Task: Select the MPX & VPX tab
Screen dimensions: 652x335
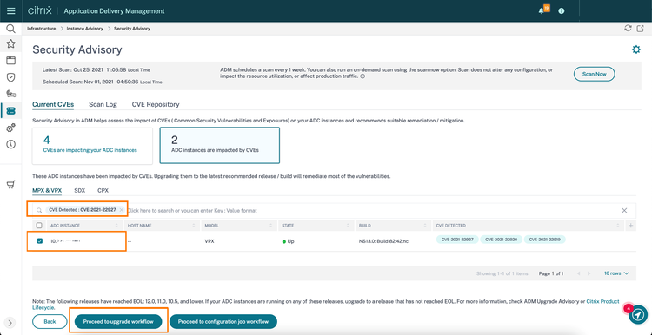Action: click(x=47, y=191)
